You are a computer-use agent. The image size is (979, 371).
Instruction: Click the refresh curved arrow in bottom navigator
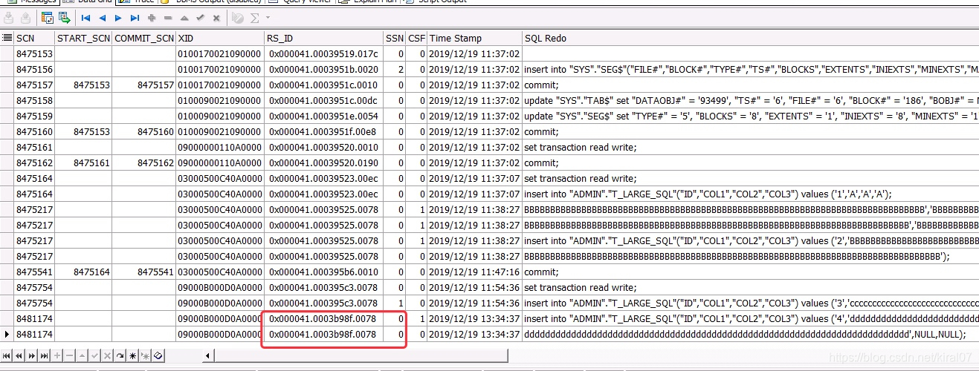coord(120,356)
